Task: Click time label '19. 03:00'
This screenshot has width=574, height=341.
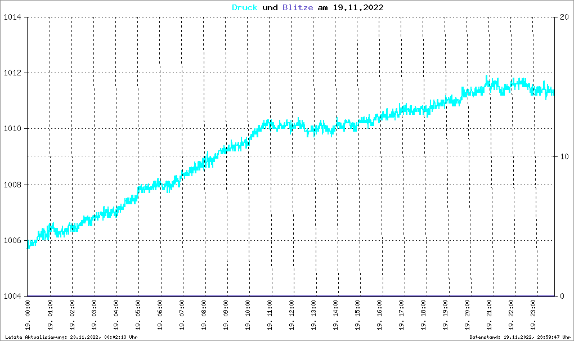Action: pos(94,315)
